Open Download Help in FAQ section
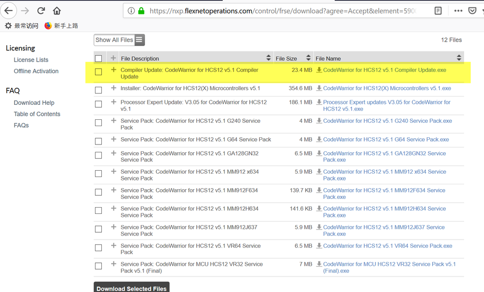The width and height of the screenshot is (484, 292). pos(34,103)
